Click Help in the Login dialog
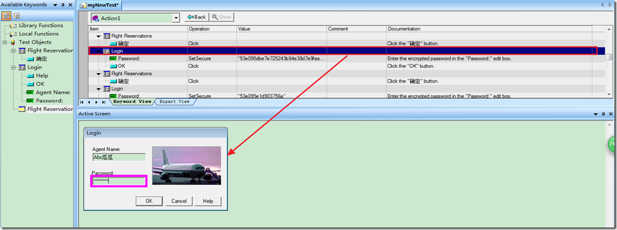 pyautogui.click(x=208, y=201)
